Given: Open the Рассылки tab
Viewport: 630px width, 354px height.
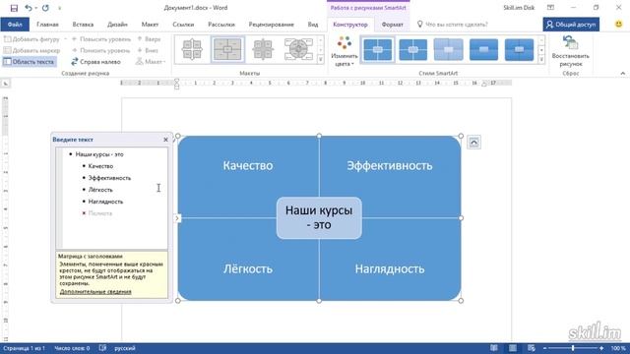Looking at the screenshot, I should pyautogui.click(x=220, y=25).
